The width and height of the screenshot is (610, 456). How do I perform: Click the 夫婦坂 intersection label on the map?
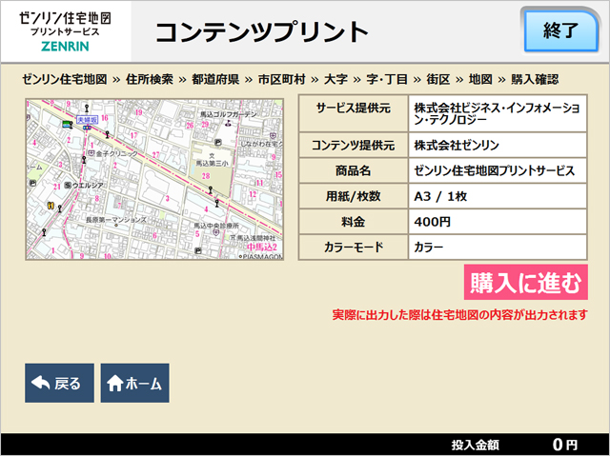[87, 120]
